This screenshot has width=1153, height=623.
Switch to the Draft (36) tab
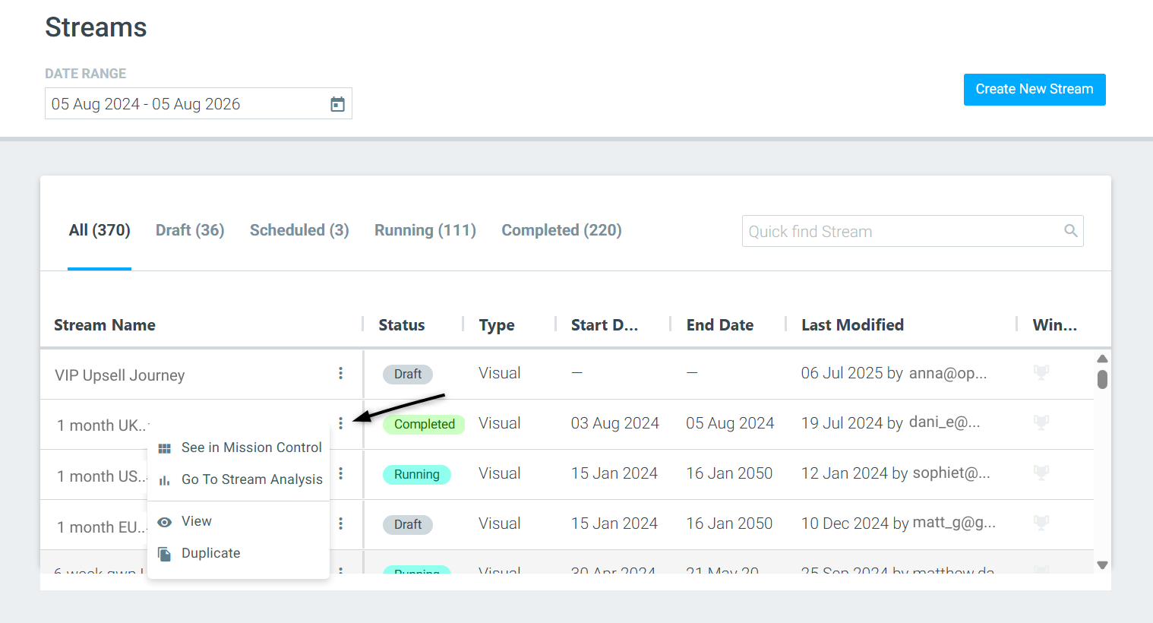190,230
